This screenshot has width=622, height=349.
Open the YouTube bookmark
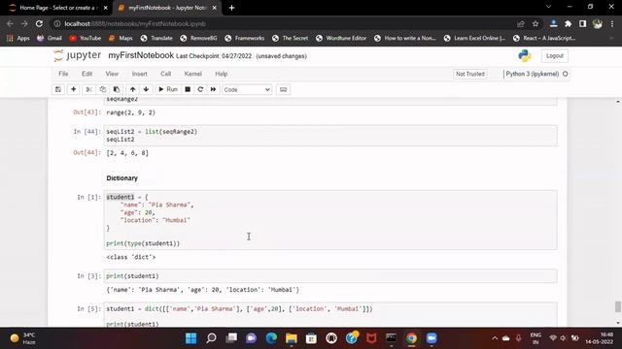pyautogui.click(x=85, y=38)
